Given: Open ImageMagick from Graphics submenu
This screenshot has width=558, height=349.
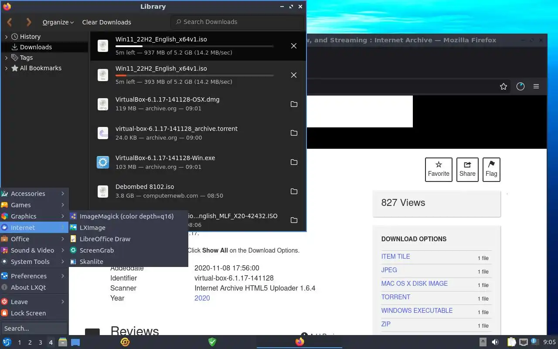Looking at the screenshot, I should click(x=128, y=216).
